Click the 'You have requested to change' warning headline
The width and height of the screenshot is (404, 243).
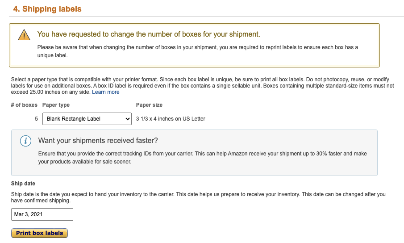click(149, 34)
